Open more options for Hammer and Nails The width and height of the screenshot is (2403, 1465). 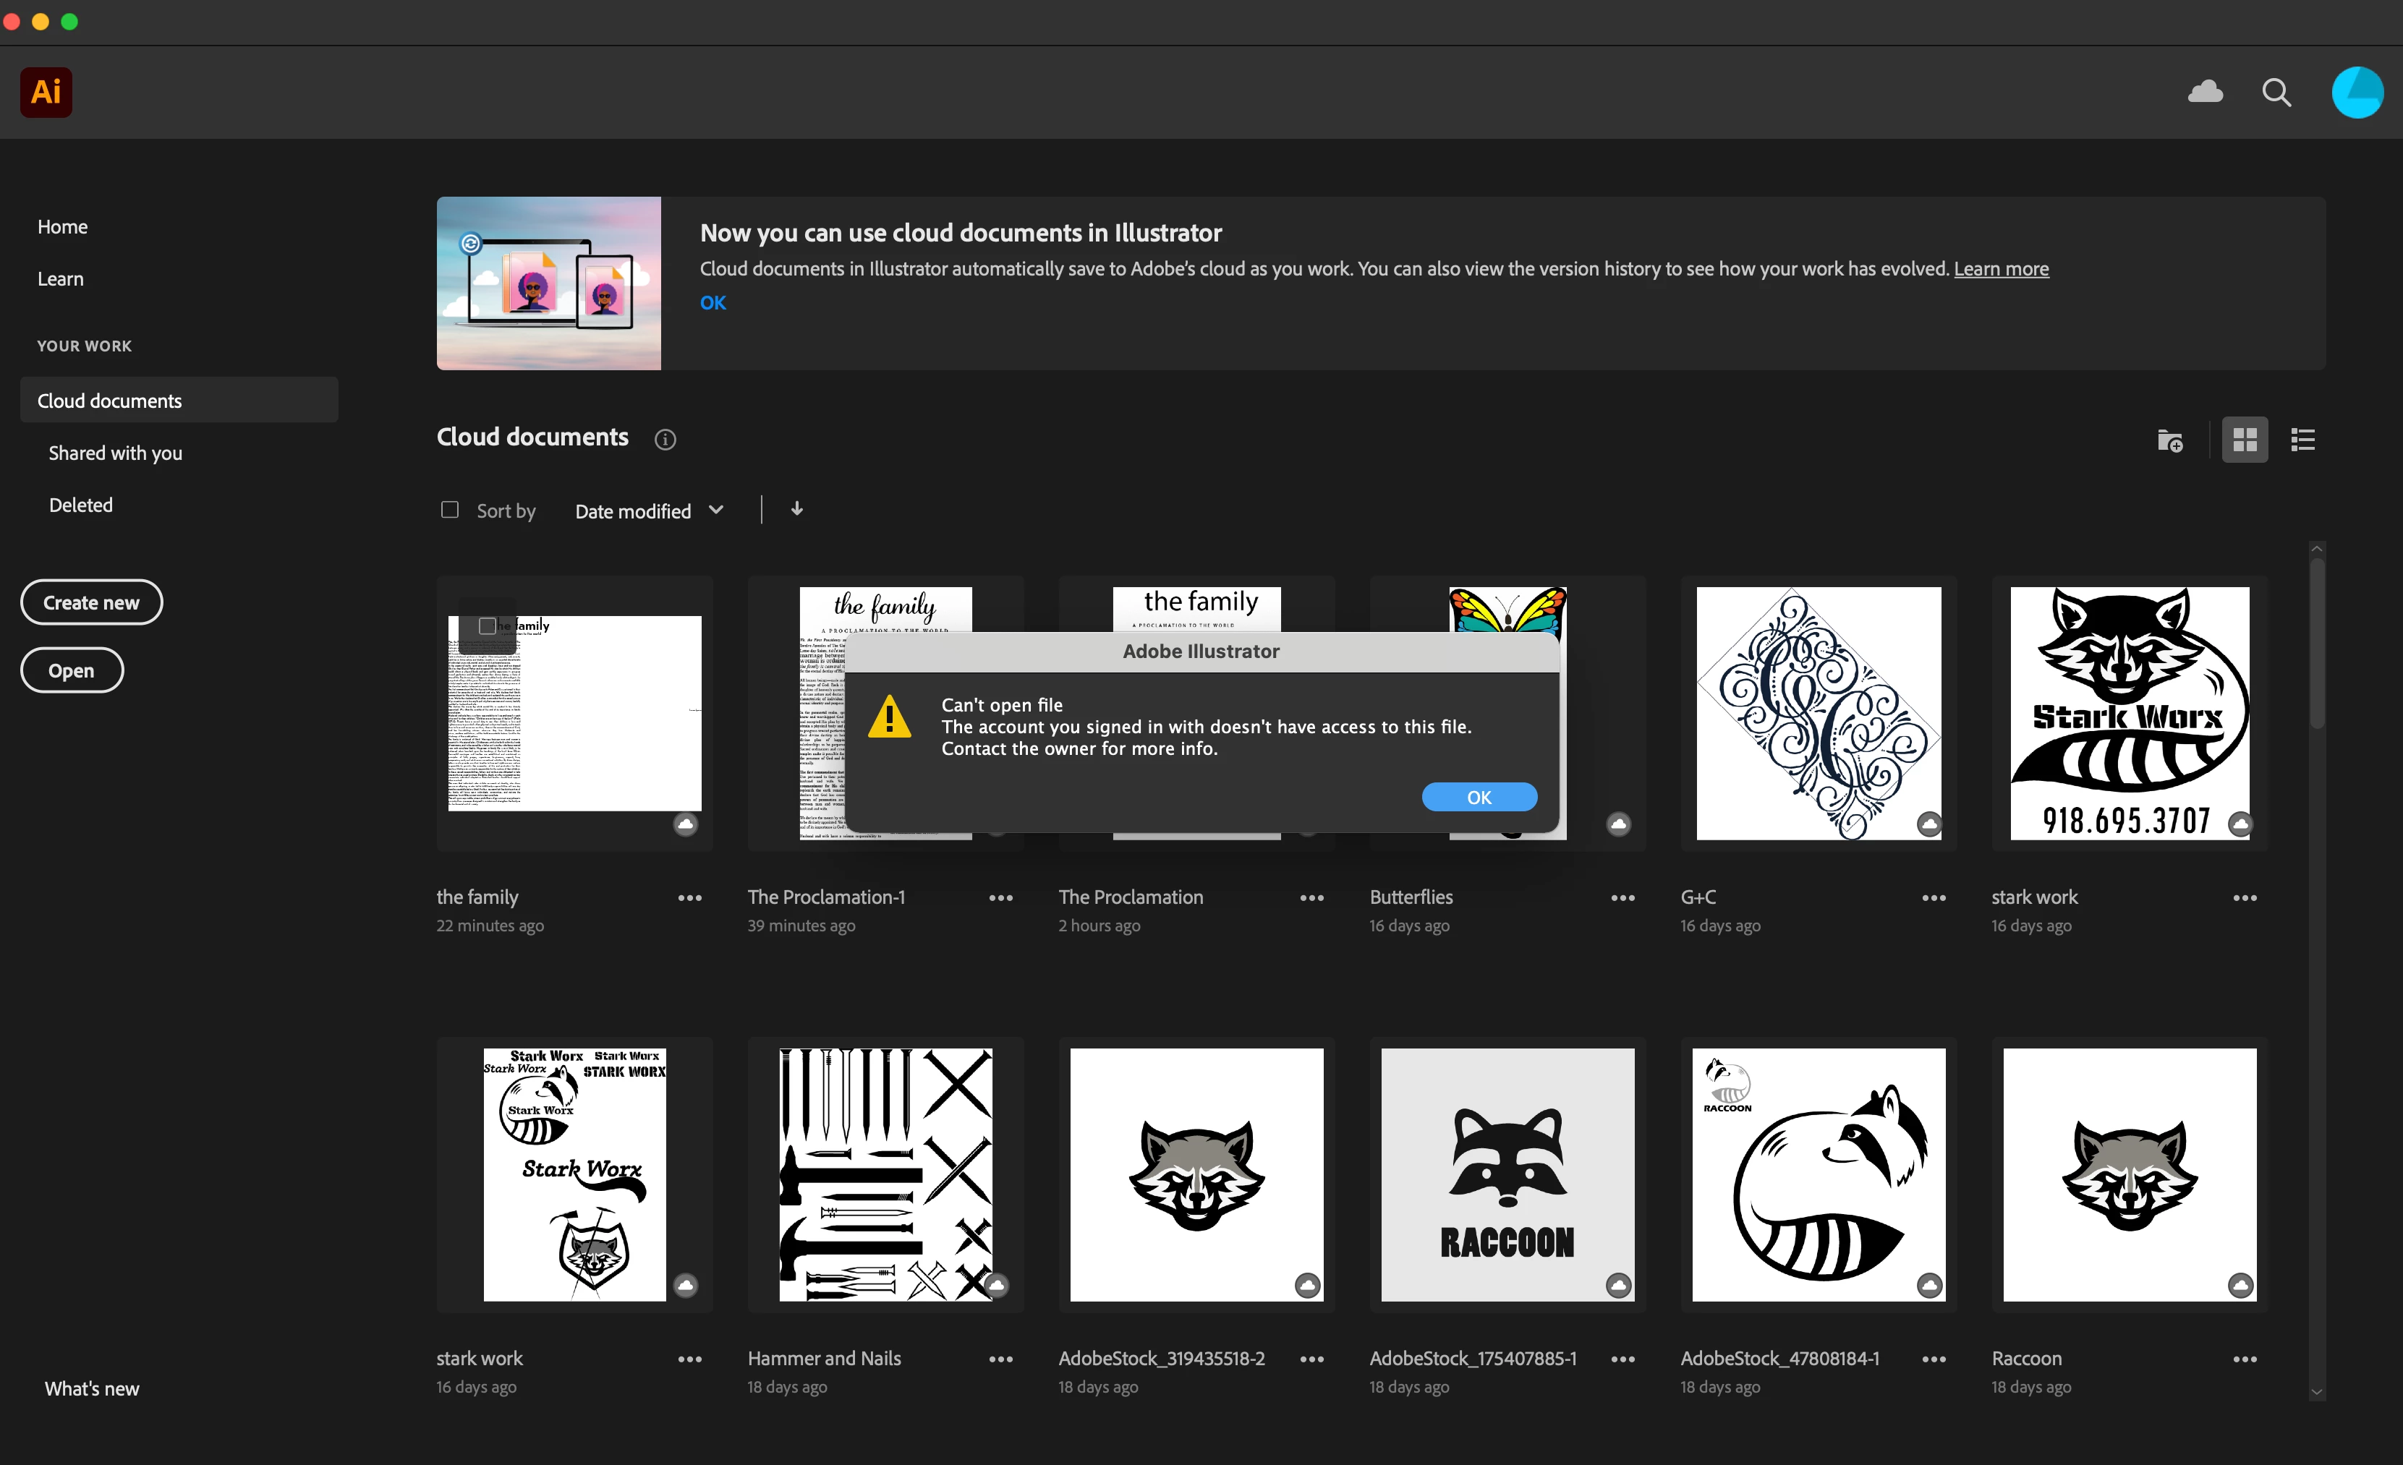pos(1000,1359)
